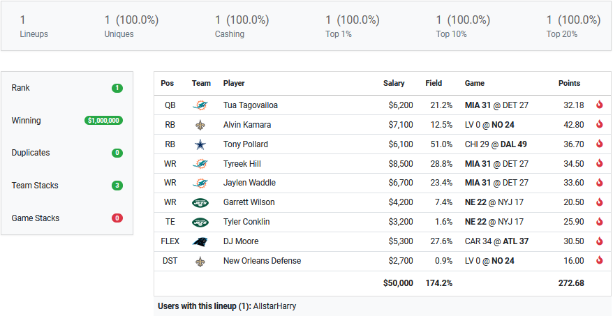
Task: Click the flame icon in Tyler Conklin's row
Action: point(599,222)
